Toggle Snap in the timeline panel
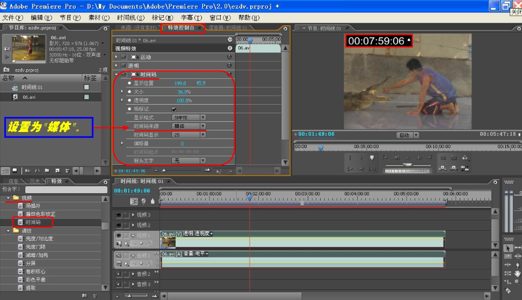The height and width of the screenshot is (300, 522). [x=134, y=201]
